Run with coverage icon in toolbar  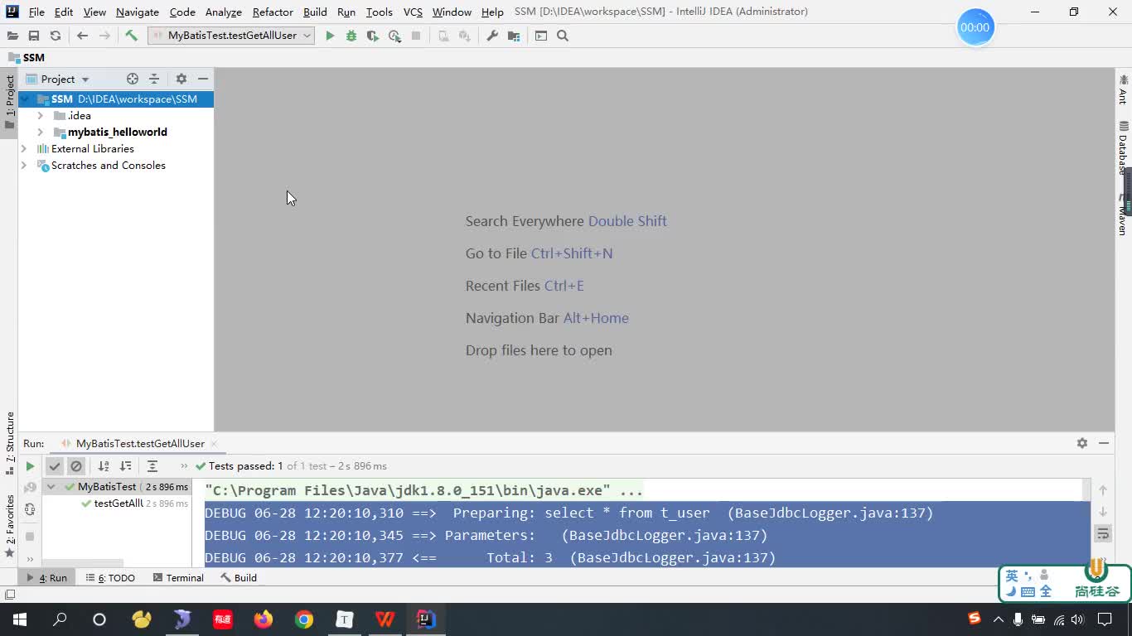373,36
